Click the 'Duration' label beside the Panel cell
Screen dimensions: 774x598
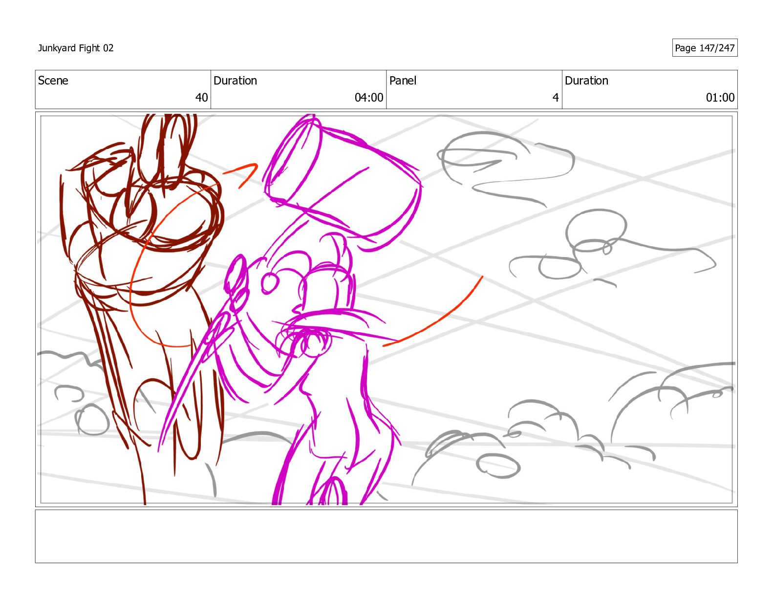[x=586, y=81]
